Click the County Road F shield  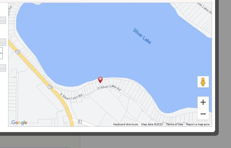tap(80, 122)
